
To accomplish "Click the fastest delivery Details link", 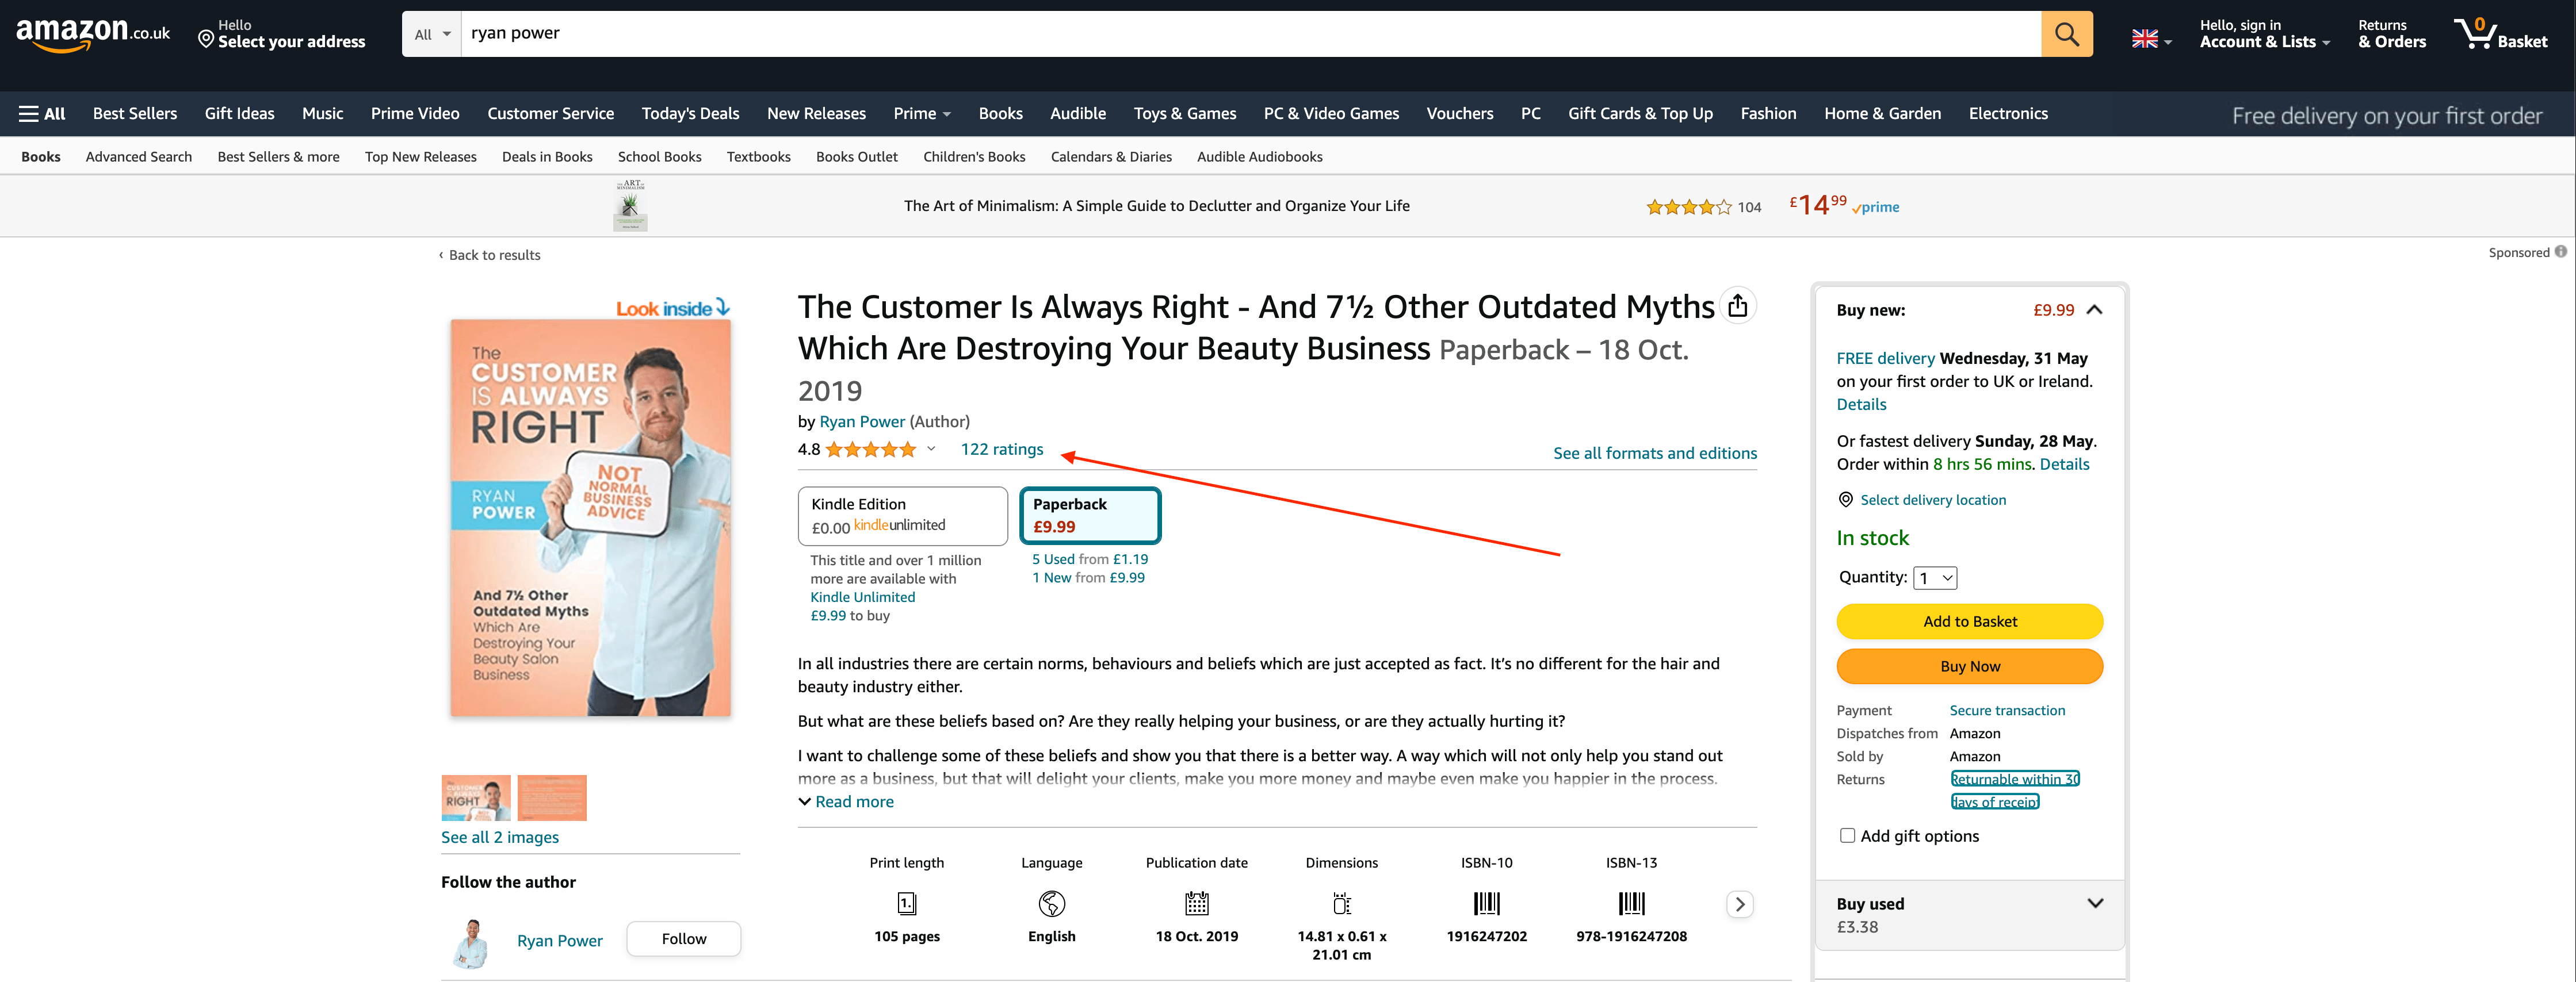I will coord(2064,465).
